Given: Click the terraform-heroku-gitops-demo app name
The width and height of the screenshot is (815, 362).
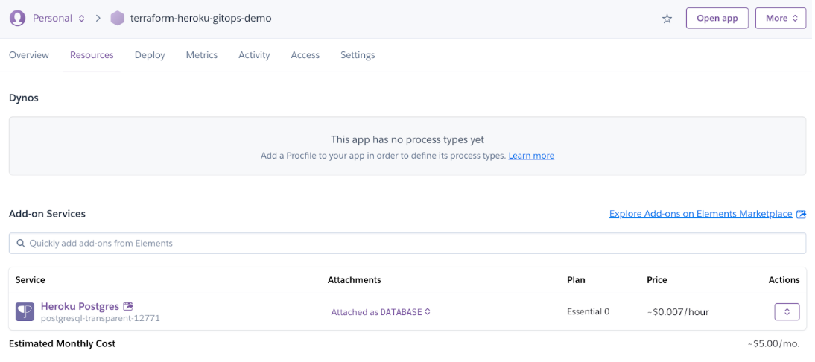Looking at the screenshot, I should tap(200, 18).
